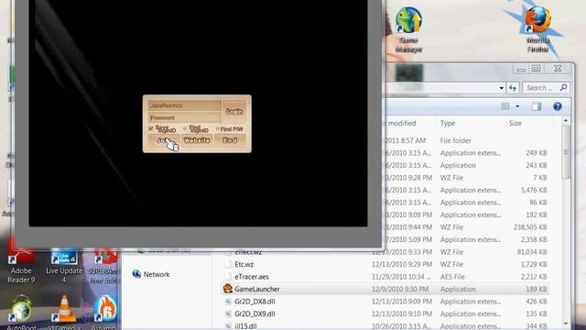The height and width of the screenshot is (330, 586).
Task: Click the Login button in the game launcher
Action: coord(234,112)
